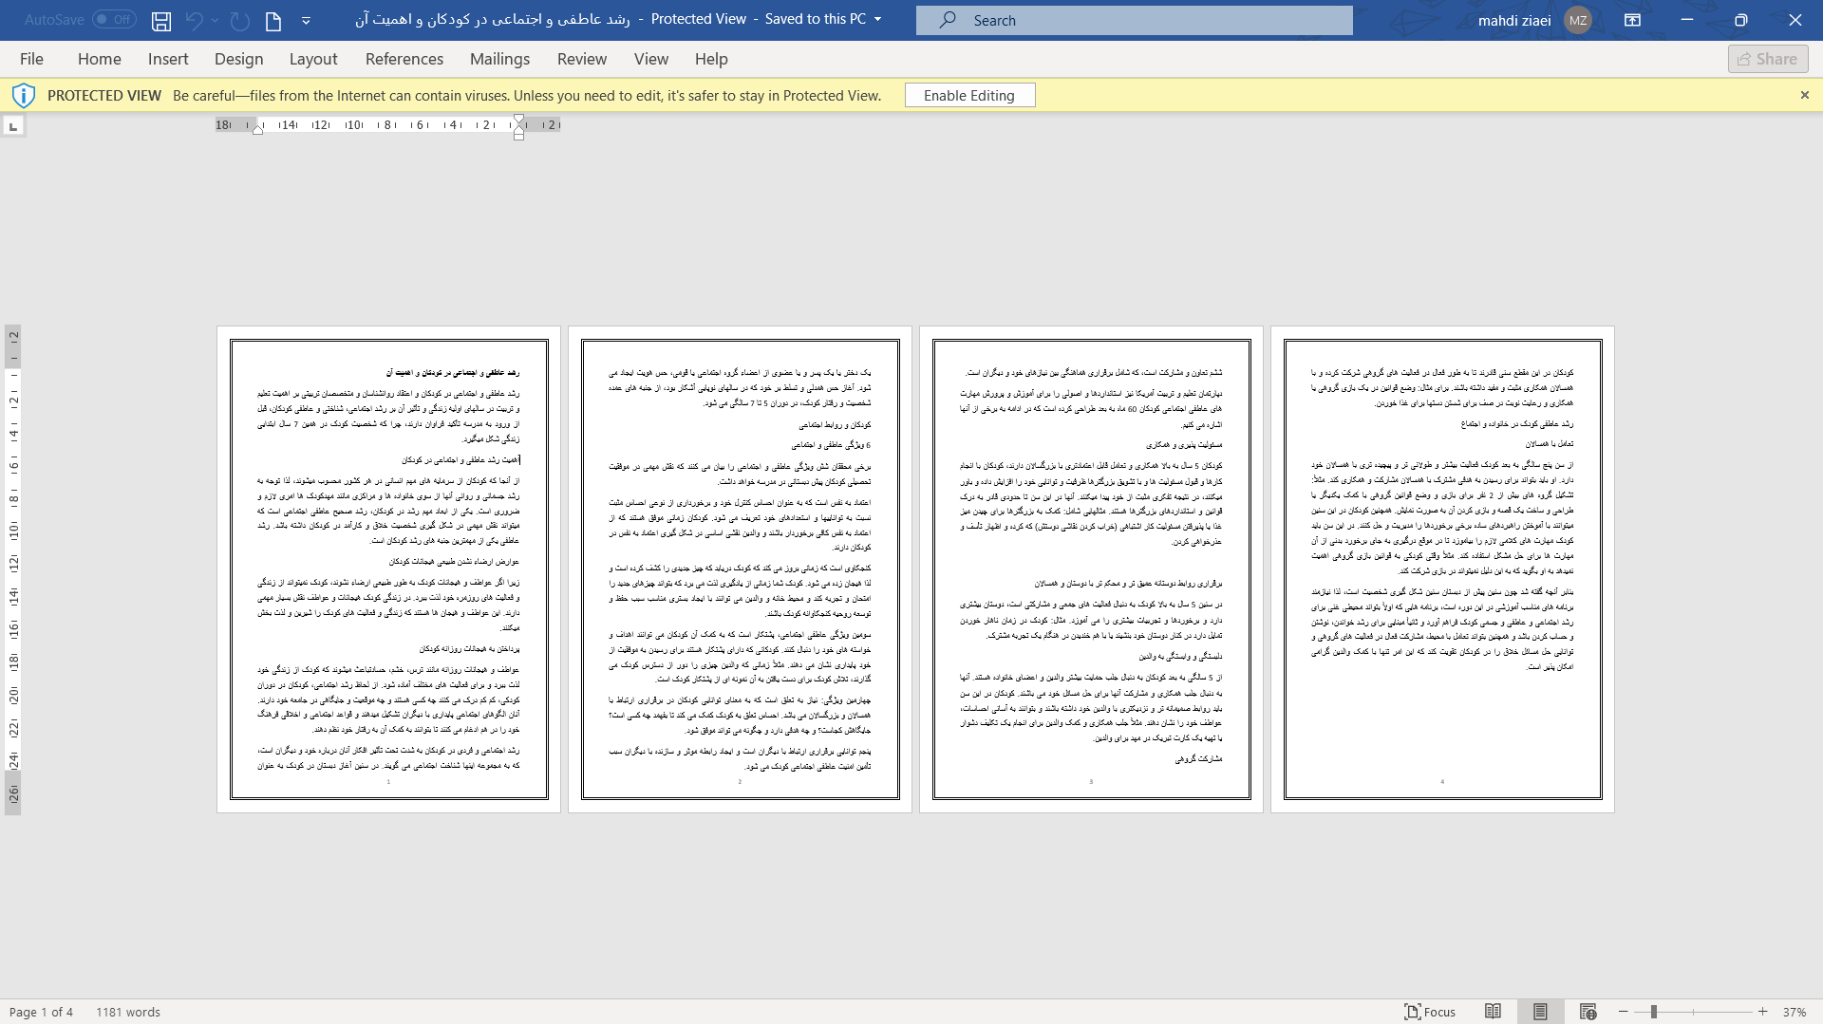1823x1025 pixels.
Task: Click the Redo icon
Action: [240, 20]
